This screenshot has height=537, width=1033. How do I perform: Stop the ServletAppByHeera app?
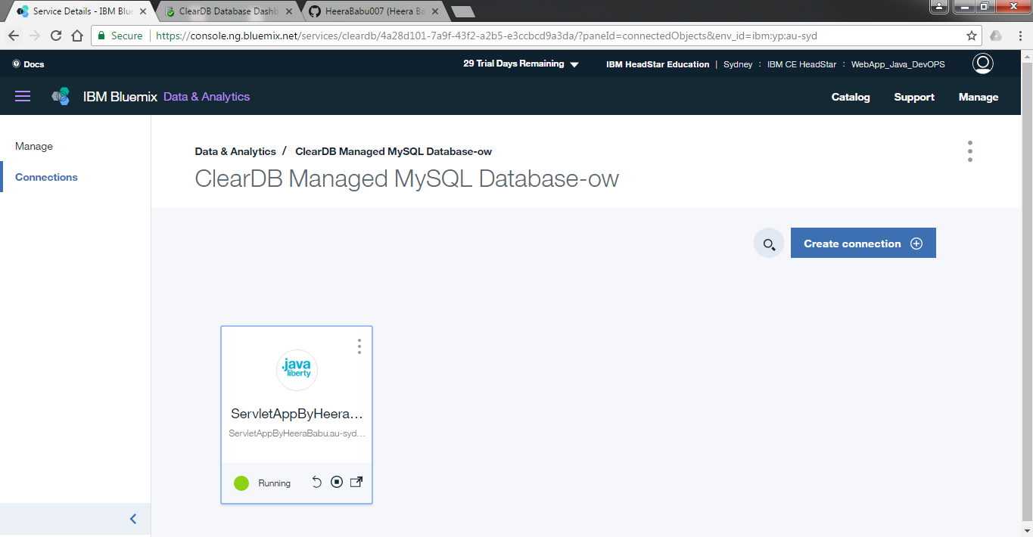click(337, 483)
